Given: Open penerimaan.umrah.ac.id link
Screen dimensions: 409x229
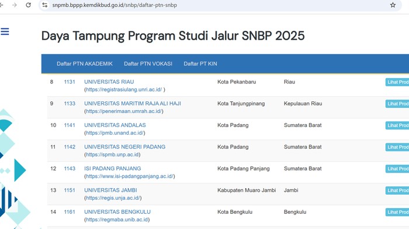Looking at the screenshot, I should 124,111.
